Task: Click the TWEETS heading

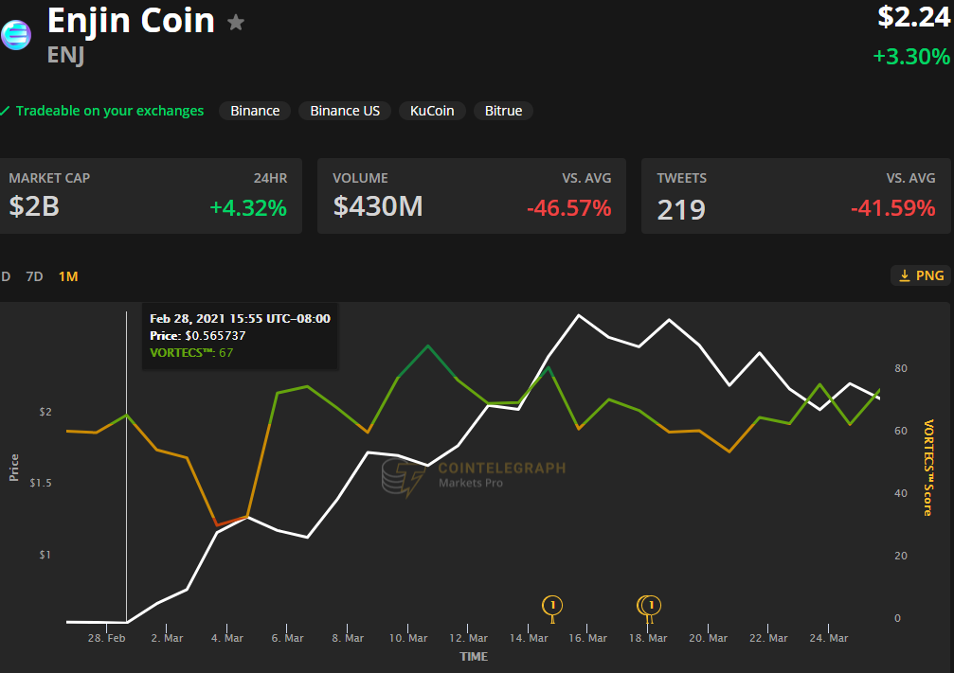Action: (x=682, y=178)
